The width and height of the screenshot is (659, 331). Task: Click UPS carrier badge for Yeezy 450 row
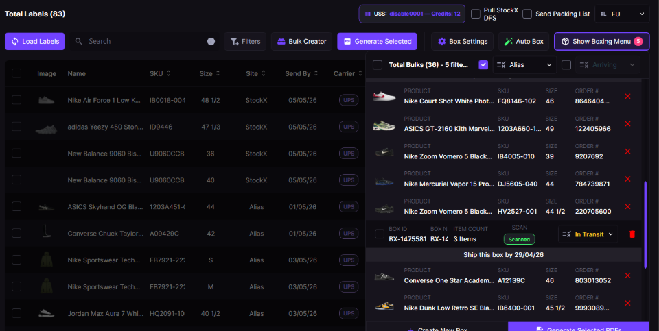click(x=349, y=126)
